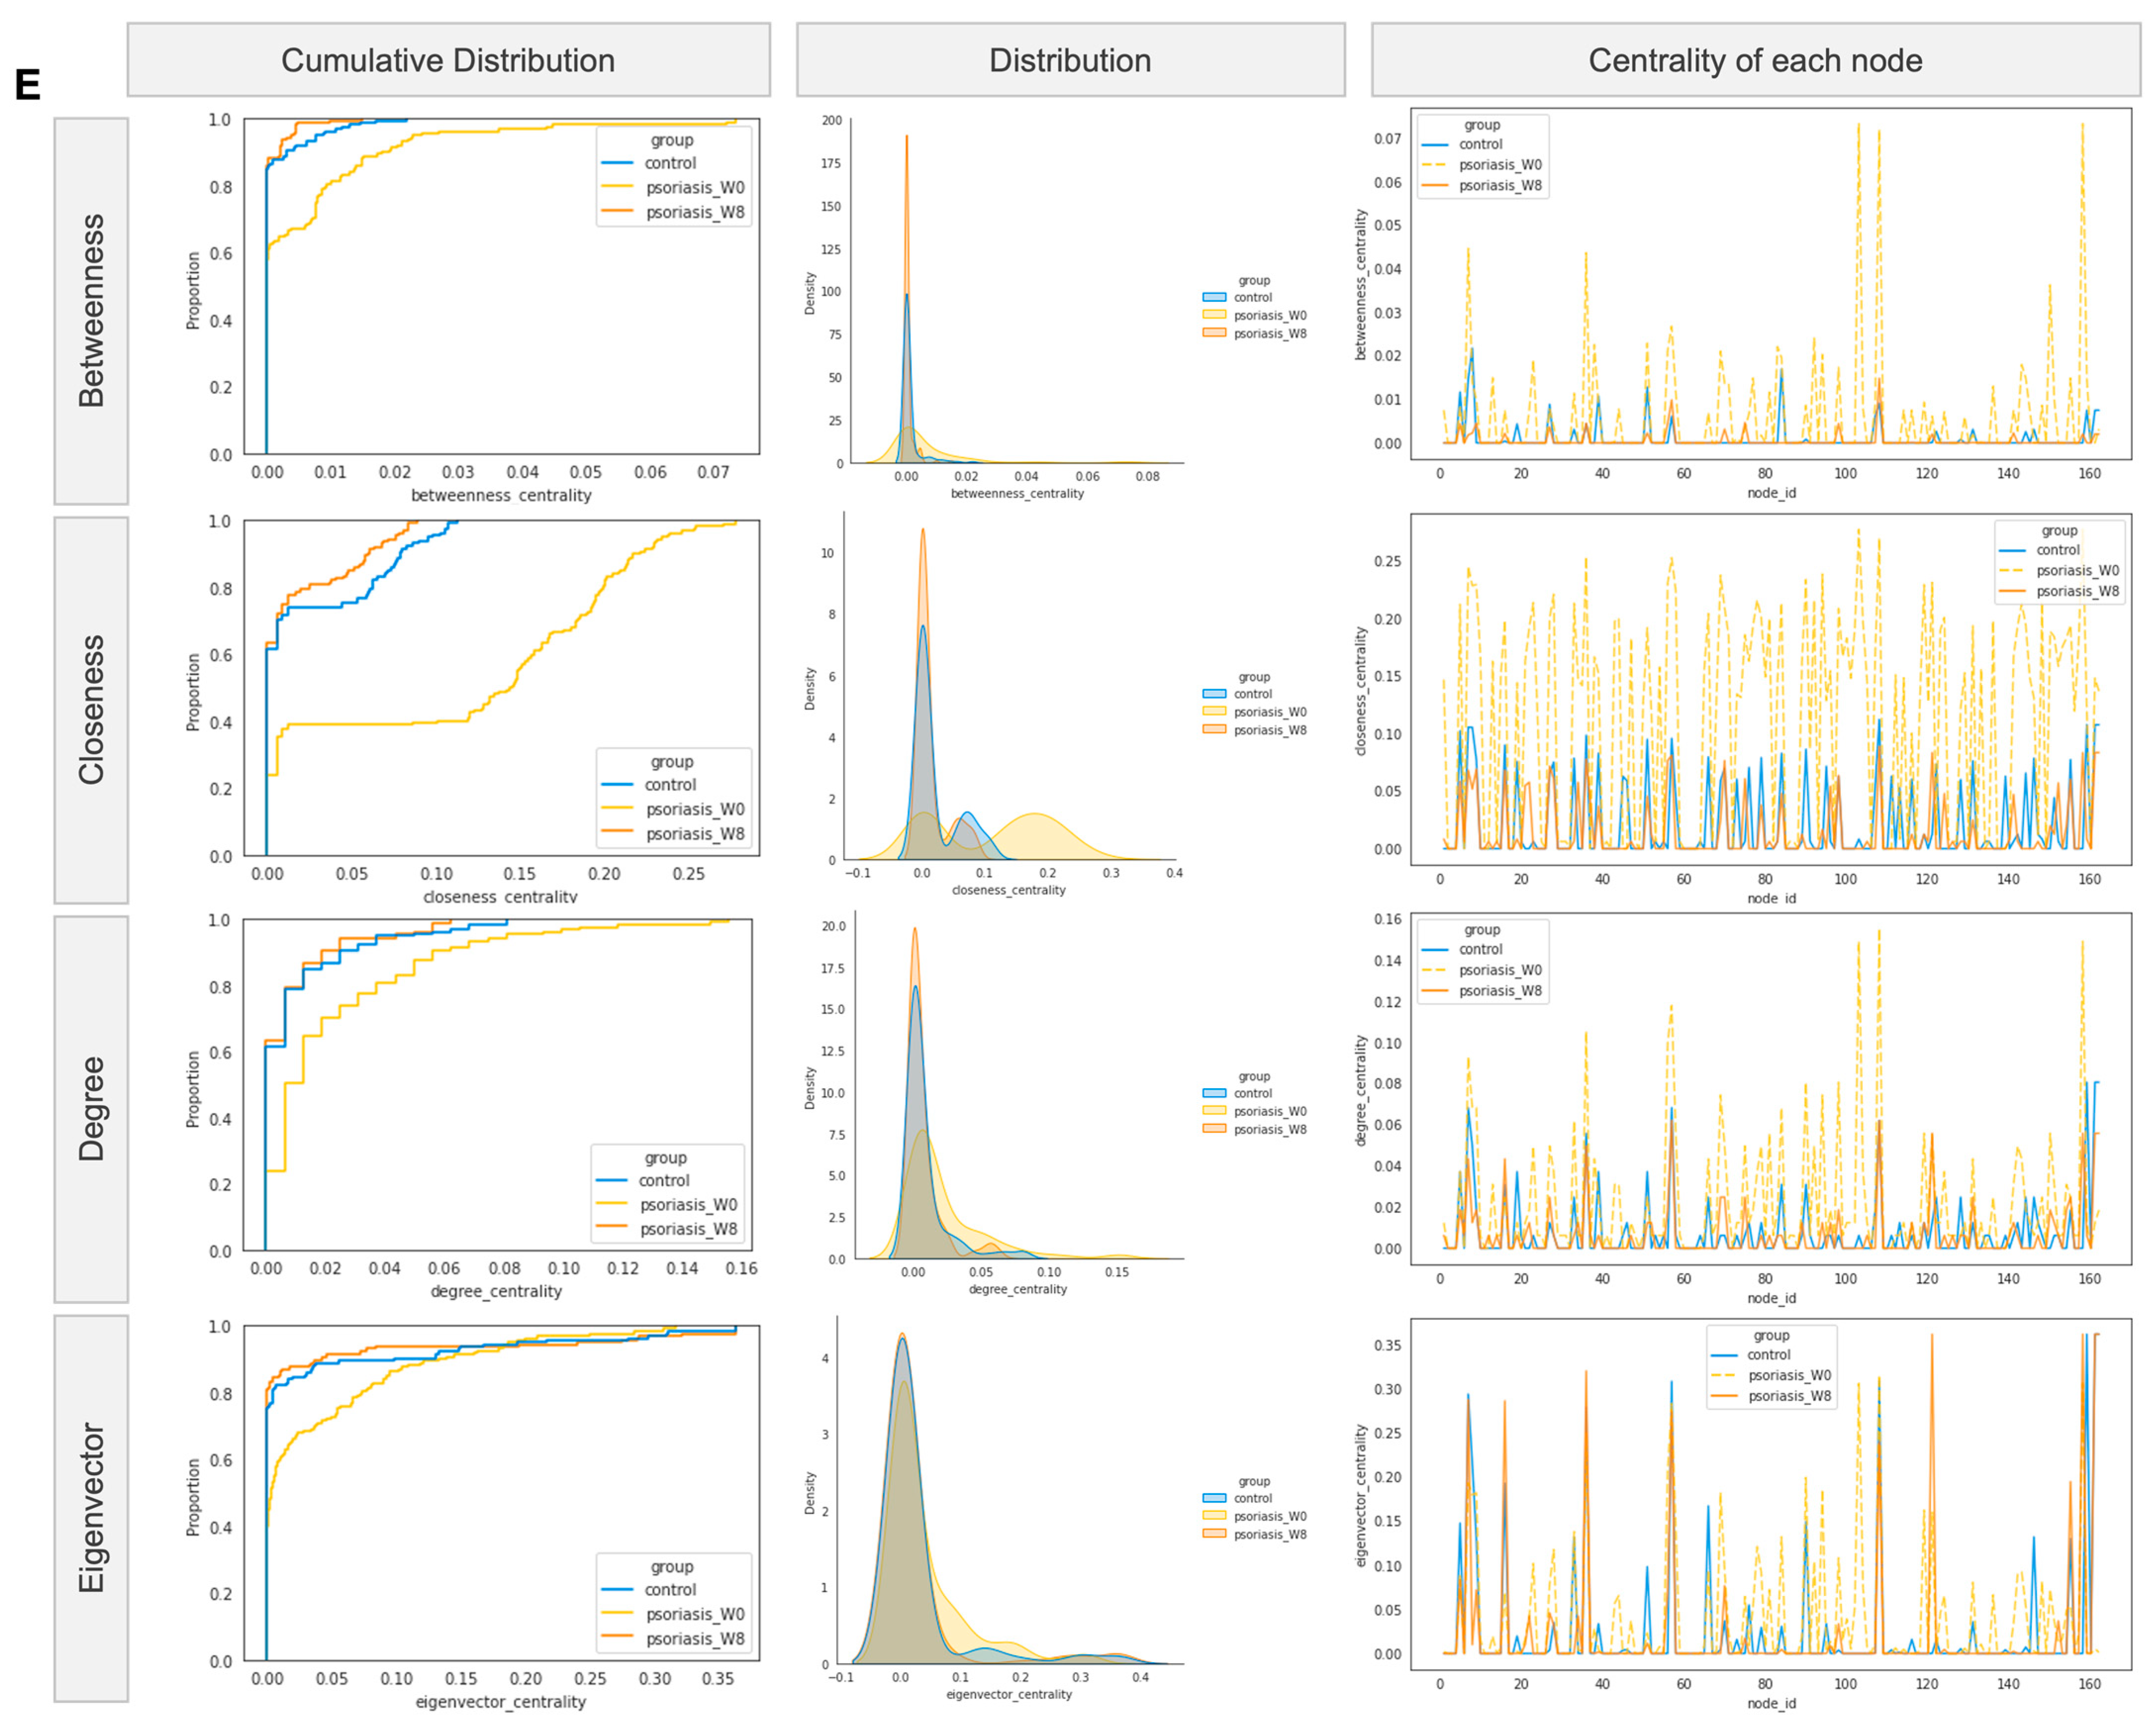Click the betweenness_centrality x-axis label, cumulative plot
Screen dimensions: 2156x1734
coord(501,495)
